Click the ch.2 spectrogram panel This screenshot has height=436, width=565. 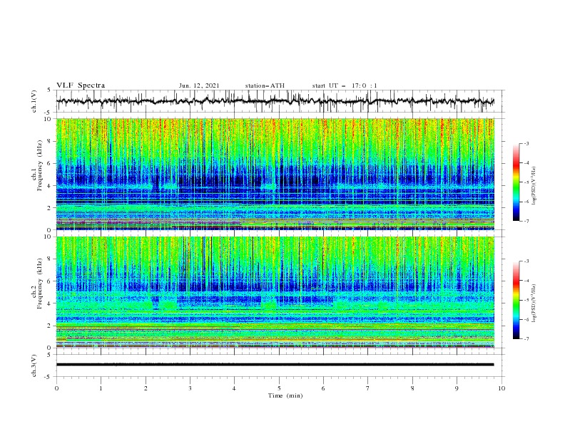click(x=275, y=292)
